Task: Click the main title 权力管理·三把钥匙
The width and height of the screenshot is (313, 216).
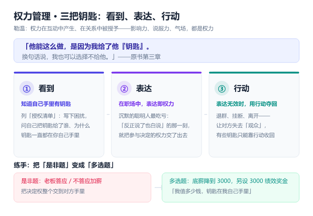Action: pos(97,16)
